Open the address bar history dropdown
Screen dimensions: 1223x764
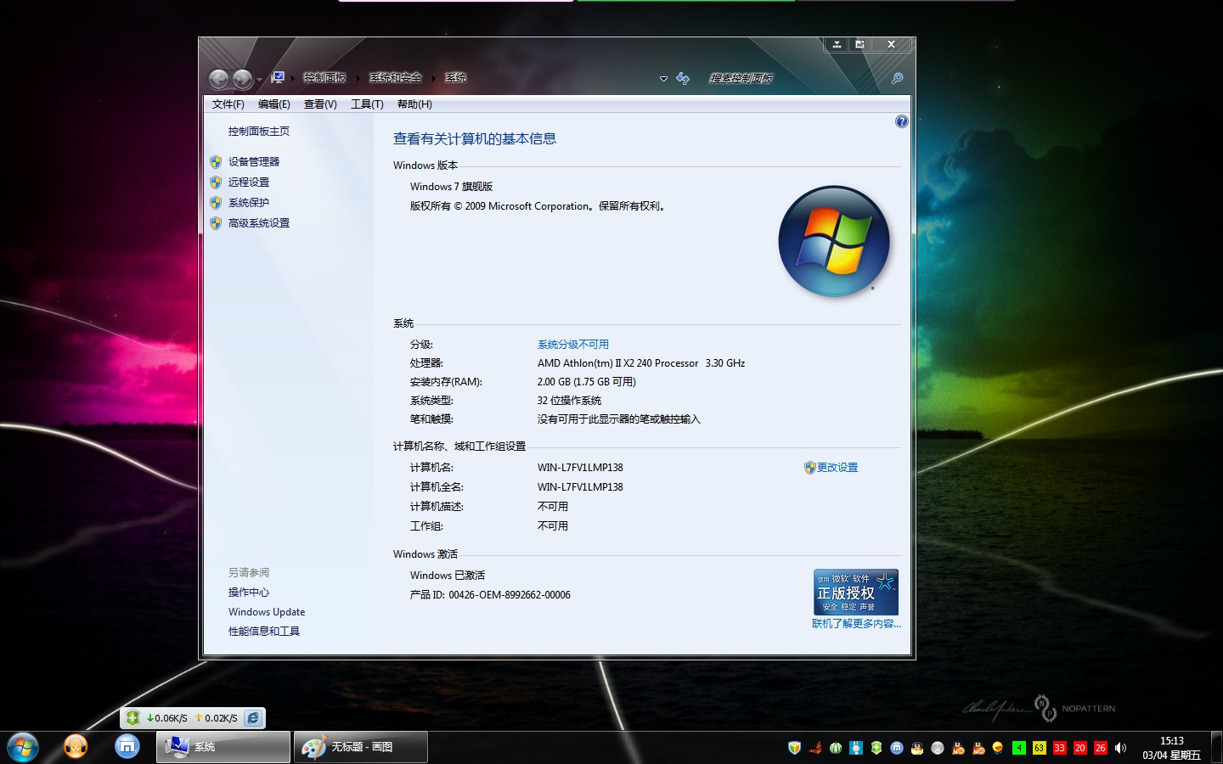[663, 78]
